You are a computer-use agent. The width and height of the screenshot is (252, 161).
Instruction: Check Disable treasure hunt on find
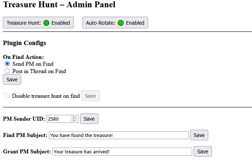pyautogui.click(x=7, y=96)
